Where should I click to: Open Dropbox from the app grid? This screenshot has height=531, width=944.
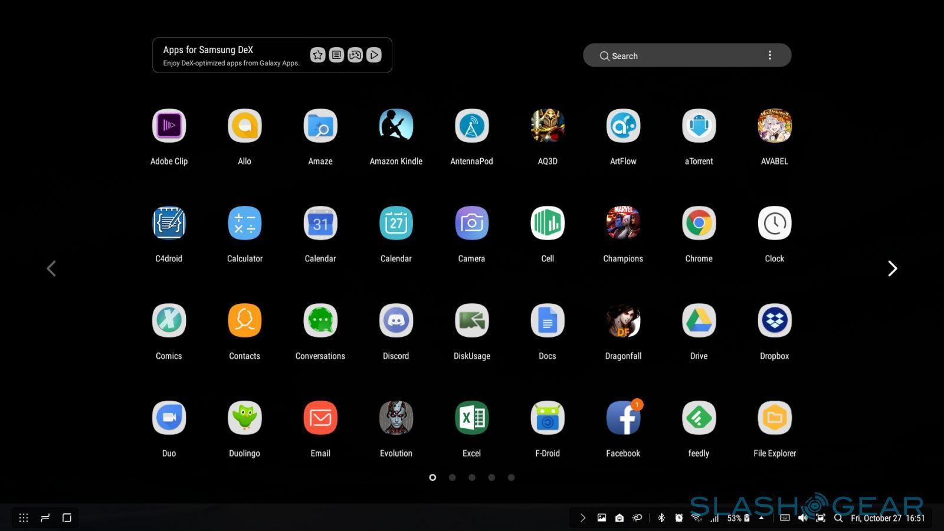click(774, 321)
